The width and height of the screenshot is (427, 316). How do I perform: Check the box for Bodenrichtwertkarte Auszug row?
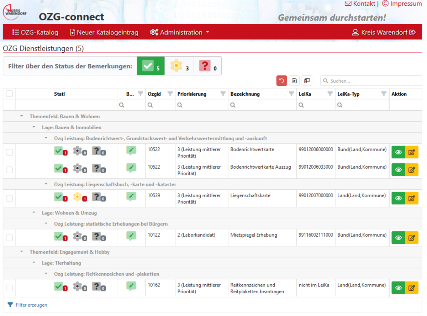[9, 170]
